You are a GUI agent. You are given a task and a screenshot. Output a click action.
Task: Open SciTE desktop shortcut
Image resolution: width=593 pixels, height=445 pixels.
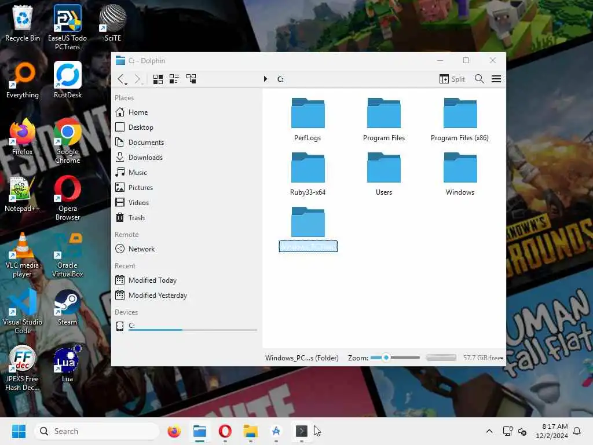[x=113, y=23]
